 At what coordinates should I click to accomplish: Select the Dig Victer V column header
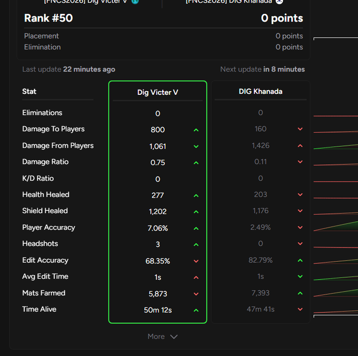[157, 92]
